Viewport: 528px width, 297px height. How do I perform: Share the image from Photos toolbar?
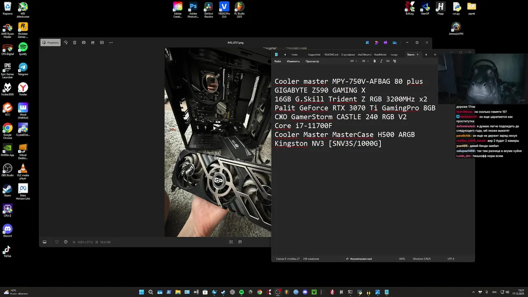(93, 42)
